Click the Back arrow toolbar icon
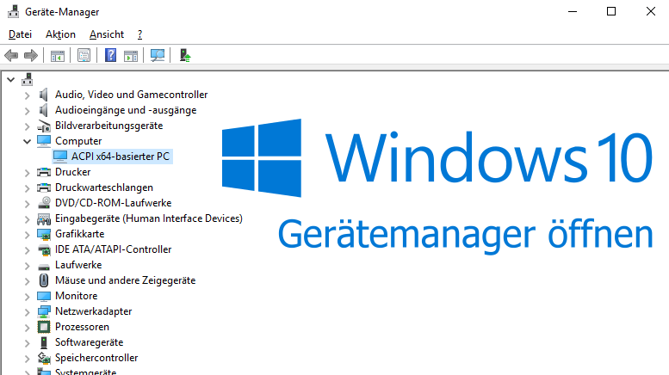This screenshot has height=375, width=669. coord(11,55)
